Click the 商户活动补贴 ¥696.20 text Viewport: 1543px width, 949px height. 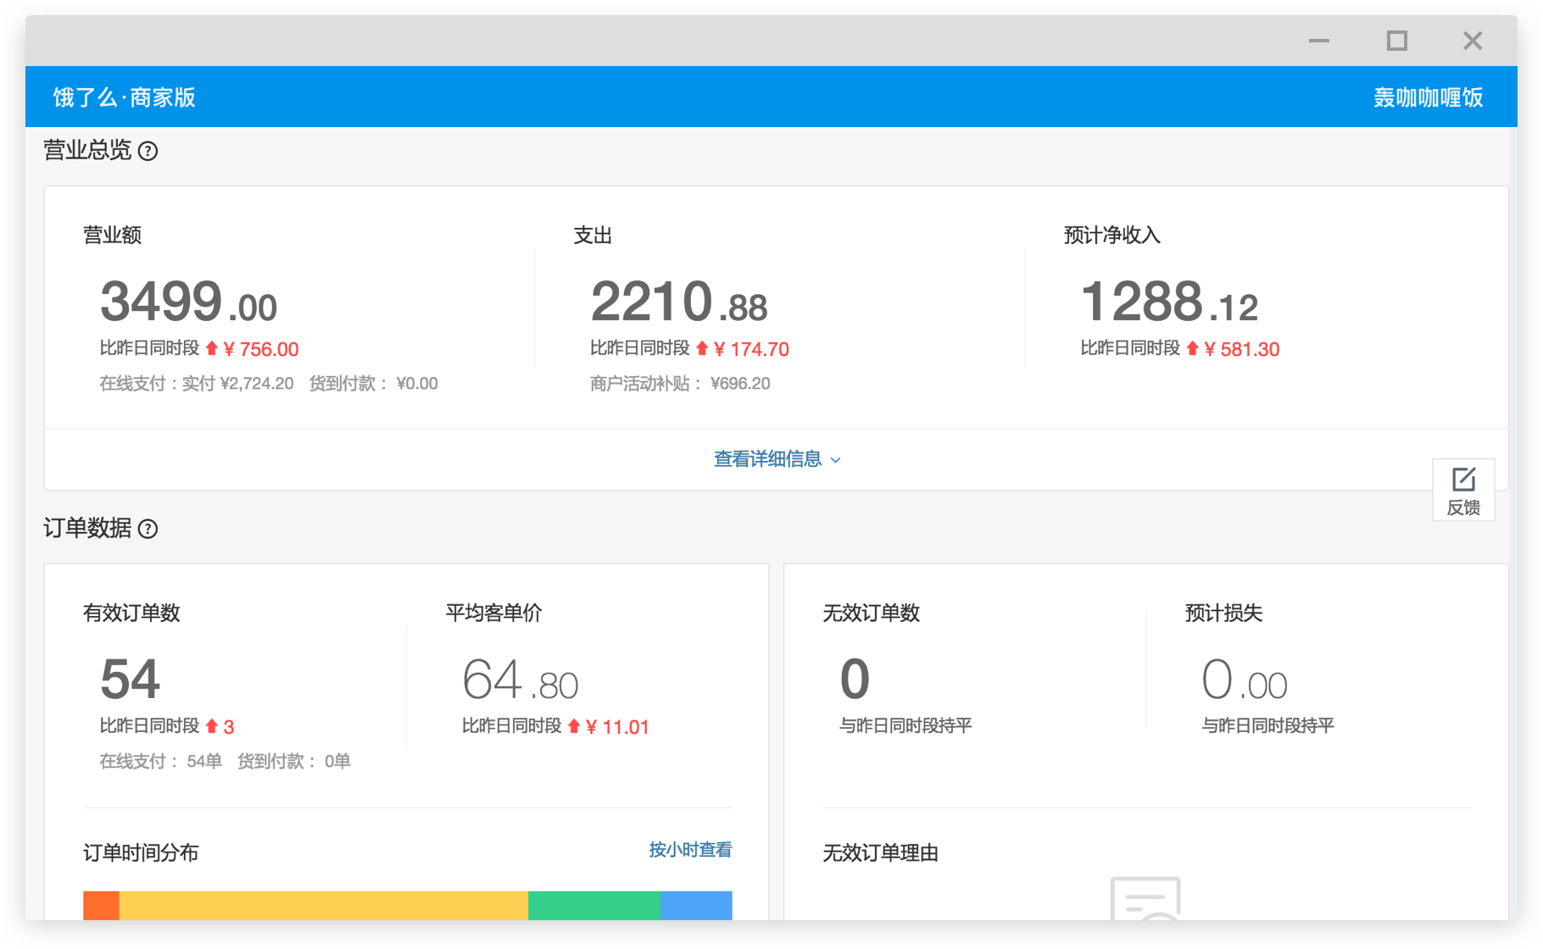tap(677, 383)
